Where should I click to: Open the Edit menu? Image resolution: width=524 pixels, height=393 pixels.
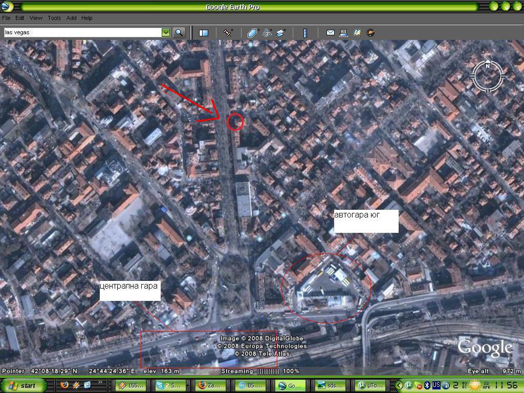pyautogui.click(x=20, y=18)
